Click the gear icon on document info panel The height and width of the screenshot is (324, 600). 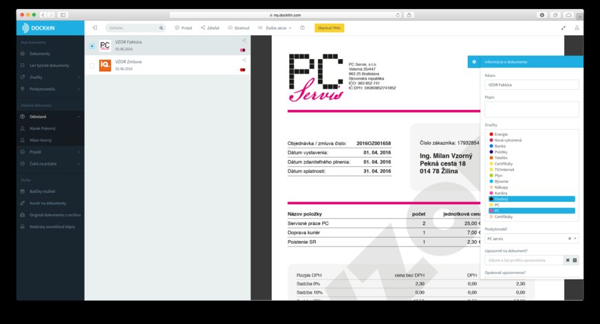pyautogui.click(x=473, y=62)
